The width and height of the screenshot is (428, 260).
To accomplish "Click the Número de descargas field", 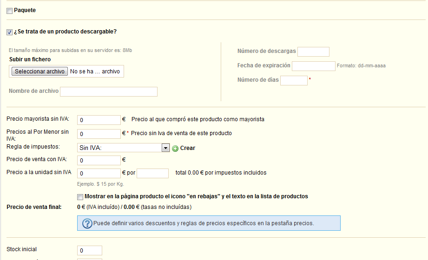I will click(313, 52).
